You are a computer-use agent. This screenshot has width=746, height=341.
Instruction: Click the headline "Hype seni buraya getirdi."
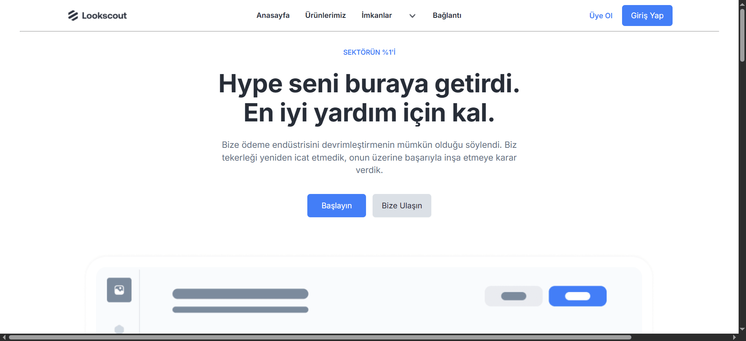[369, 83]
